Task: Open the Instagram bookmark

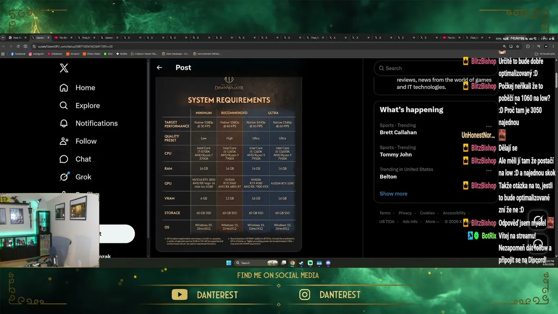Action: pyautogui.click(x=37, y=54)
